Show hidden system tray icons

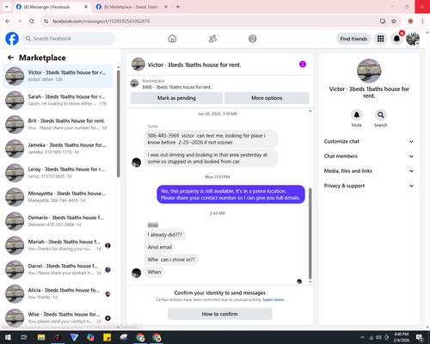point(362,337)
